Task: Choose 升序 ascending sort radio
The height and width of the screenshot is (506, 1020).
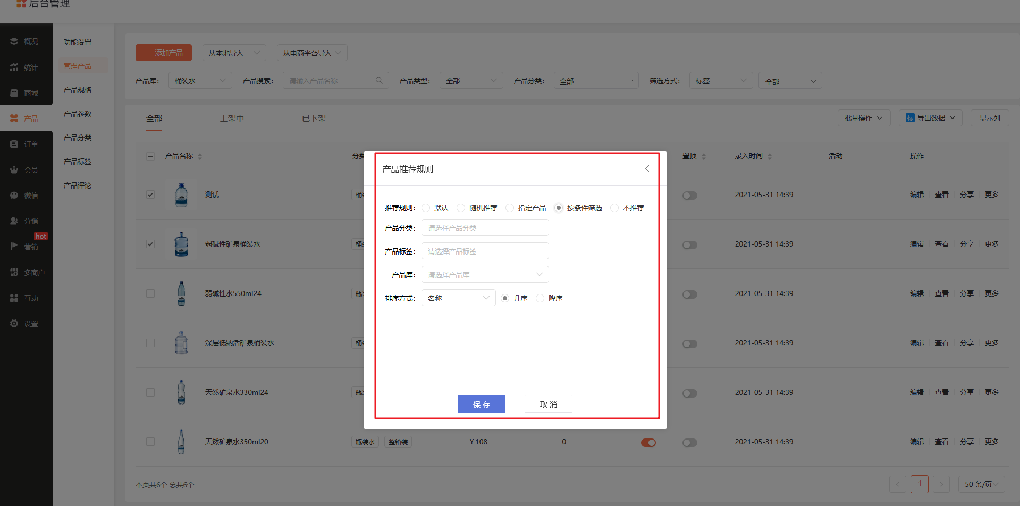Action: tap(505, 298)
